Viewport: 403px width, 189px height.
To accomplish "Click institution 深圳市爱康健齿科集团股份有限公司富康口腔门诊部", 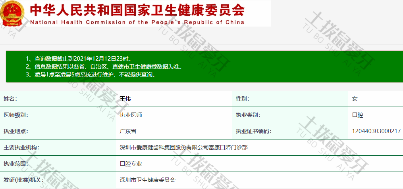I will coord(184,147).
